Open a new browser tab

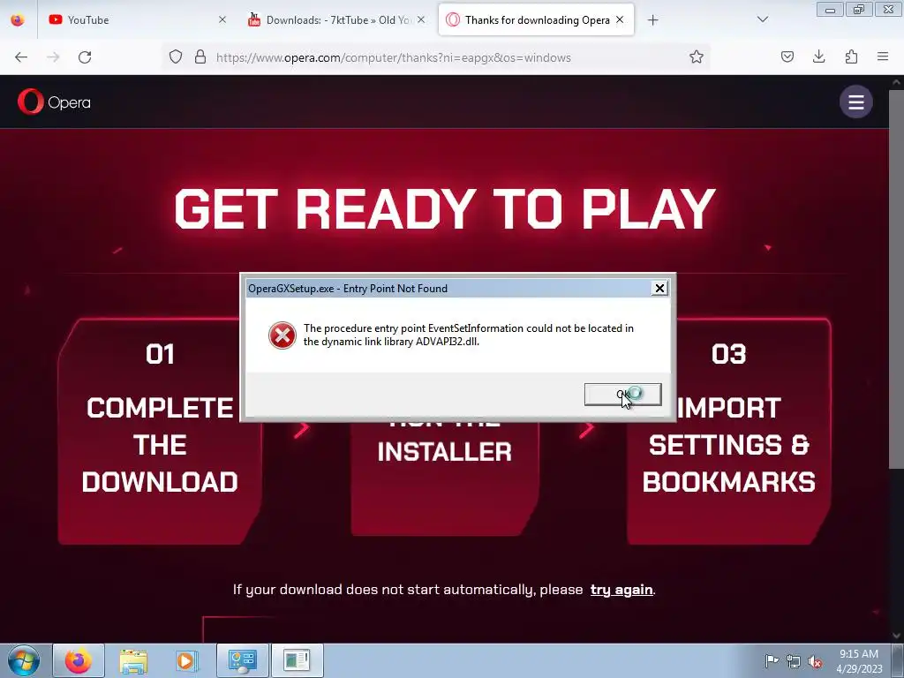(x=652, y=20)
